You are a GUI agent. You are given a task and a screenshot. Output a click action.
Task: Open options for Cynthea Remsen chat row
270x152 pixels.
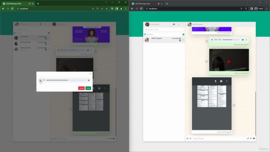tap(49, 43)
